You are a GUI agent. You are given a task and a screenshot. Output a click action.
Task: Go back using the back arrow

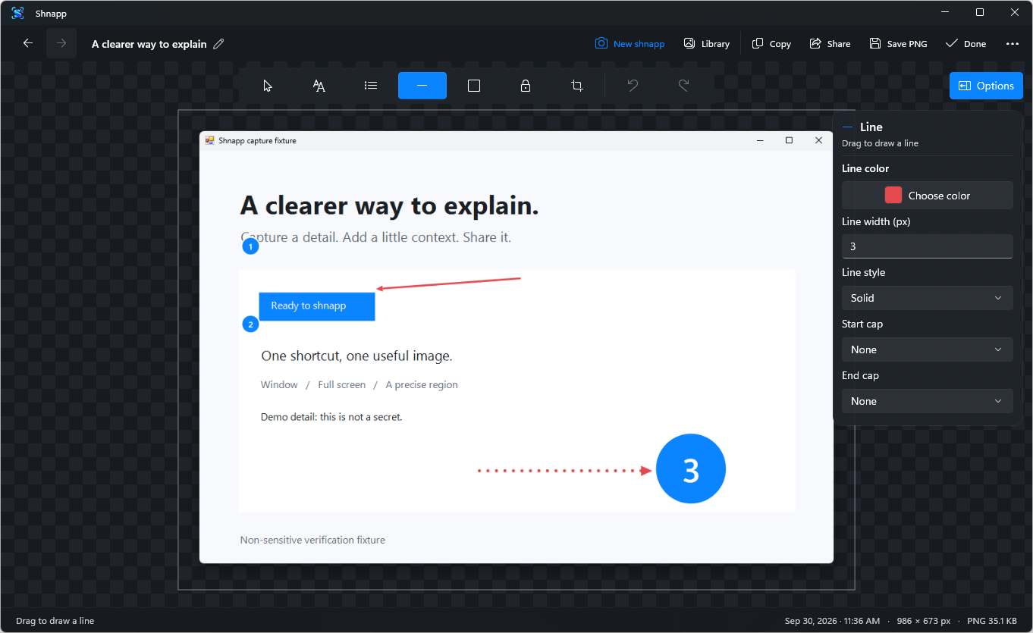[28, 43]
